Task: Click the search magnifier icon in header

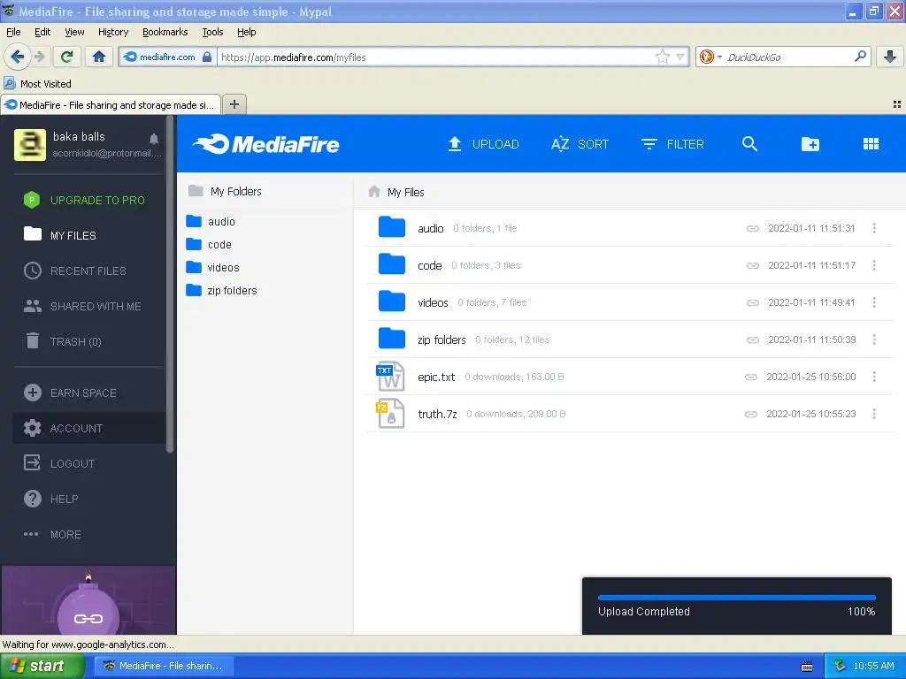Action: tap(749, 144)
